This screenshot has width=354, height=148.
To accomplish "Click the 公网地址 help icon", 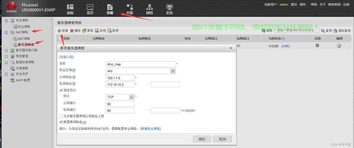I will click(x=74, y=77).
